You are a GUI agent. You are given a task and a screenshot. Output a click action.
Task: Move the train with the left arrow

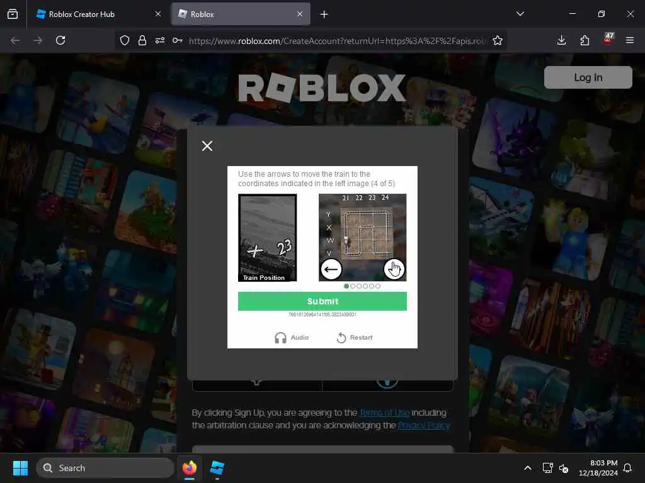click(331, 269)
